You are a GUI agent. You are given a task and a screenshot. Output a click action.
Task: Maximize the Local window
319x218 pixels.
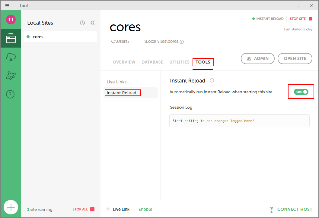(298, 5)
